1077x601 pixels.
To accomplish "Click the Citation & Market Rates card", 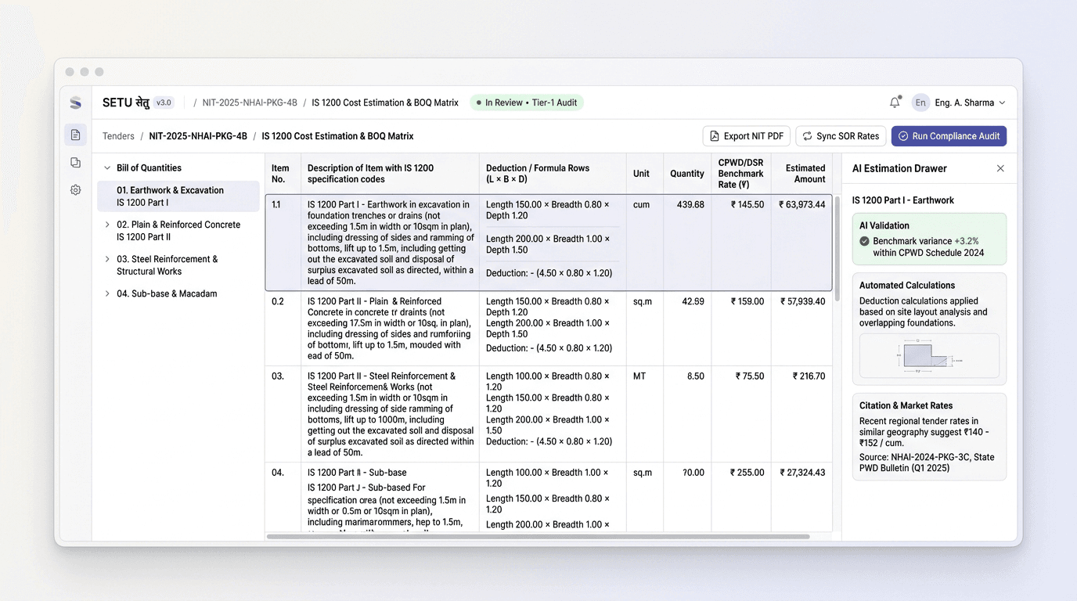I will point(929,437).
